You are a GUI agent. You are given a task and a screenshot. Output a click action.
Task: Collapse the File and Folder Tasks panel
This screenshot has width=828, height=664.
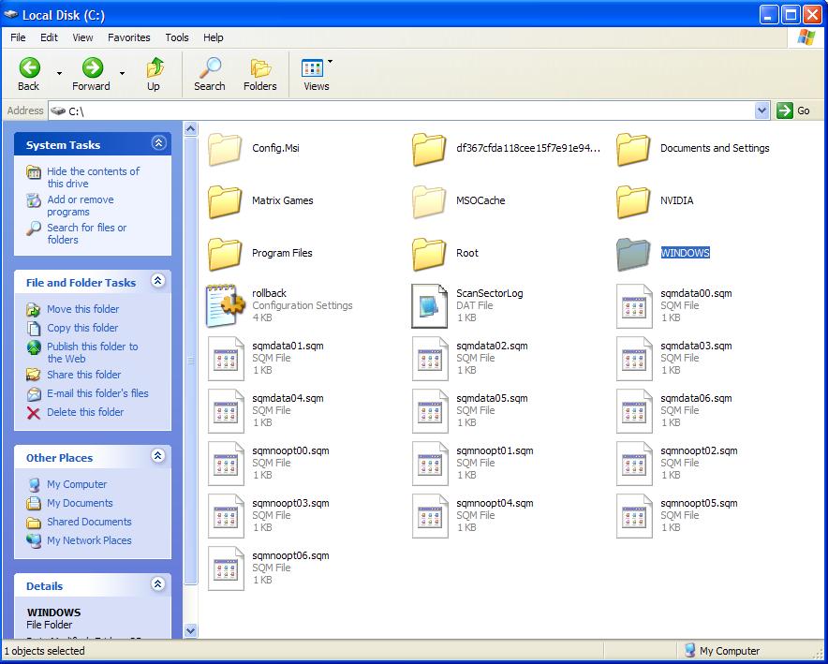(158, 281)
